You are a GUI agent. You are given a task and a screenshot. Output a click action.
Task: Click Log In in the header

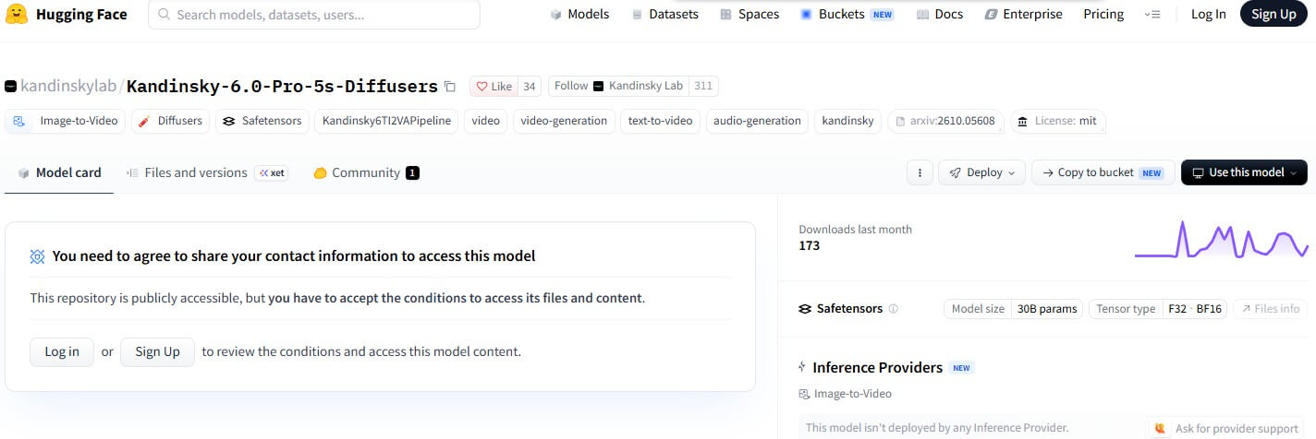(1208, 14)
